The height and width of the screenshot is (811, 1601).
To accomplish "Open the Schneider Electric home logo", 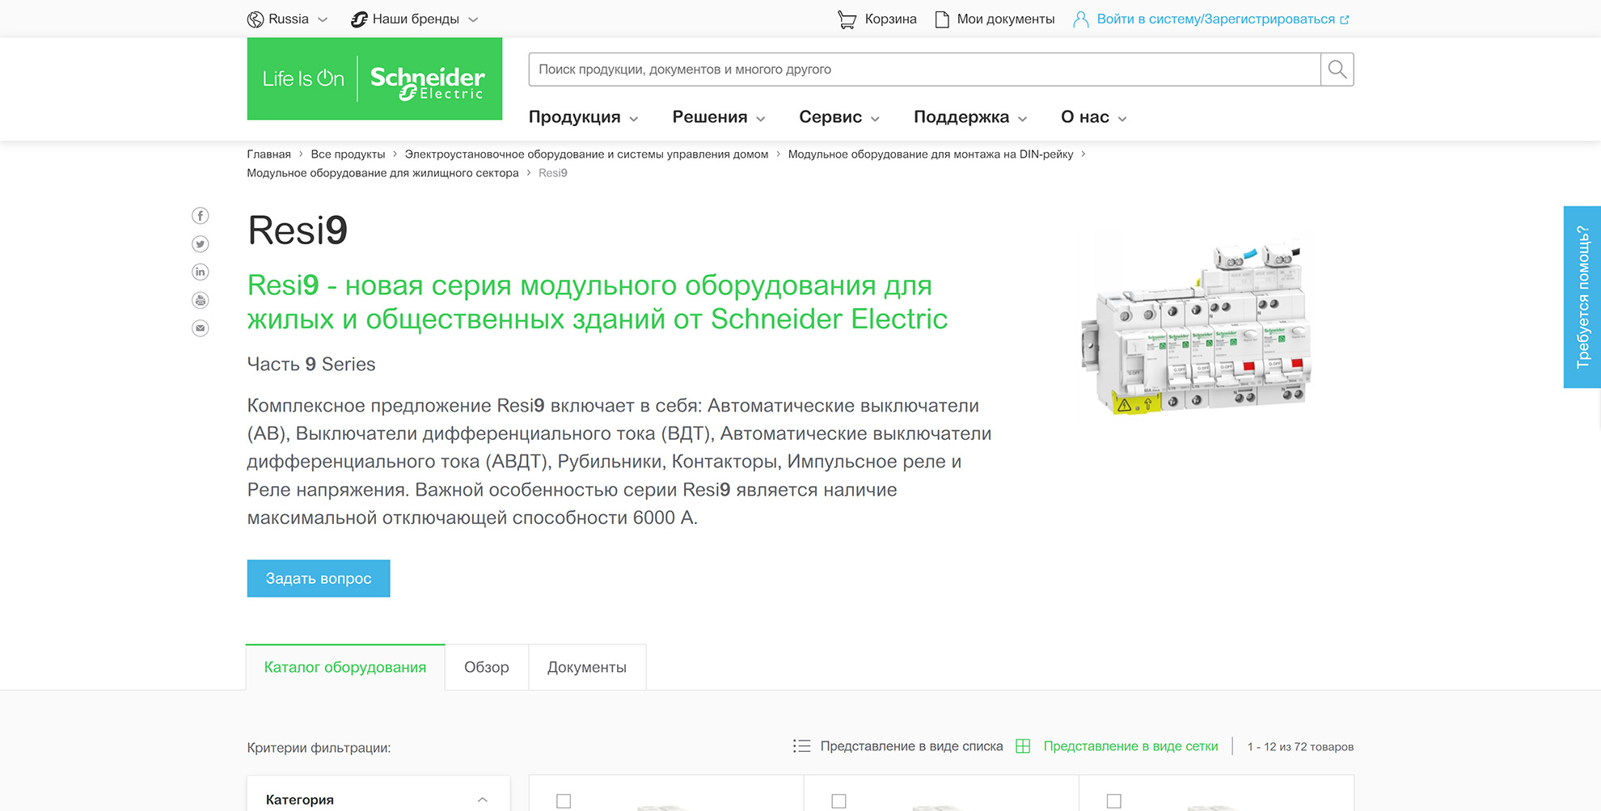I will point(374,78).
